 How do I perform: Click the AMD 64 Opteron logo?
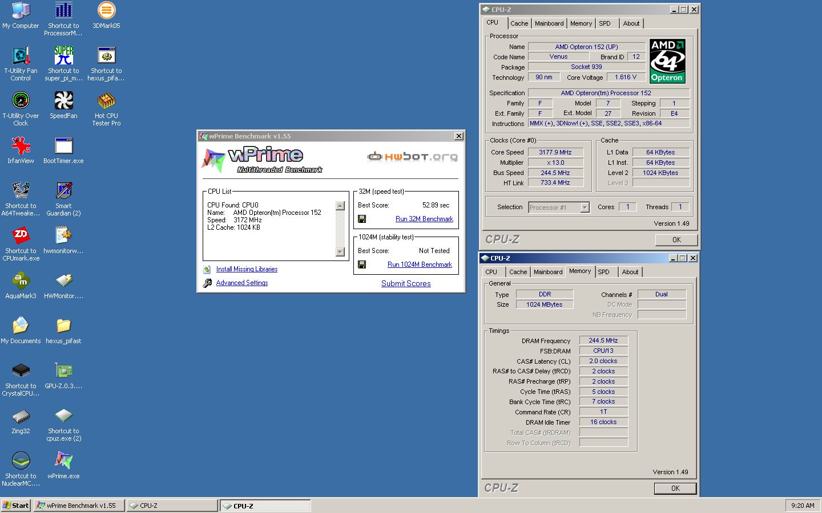point(667,62)
